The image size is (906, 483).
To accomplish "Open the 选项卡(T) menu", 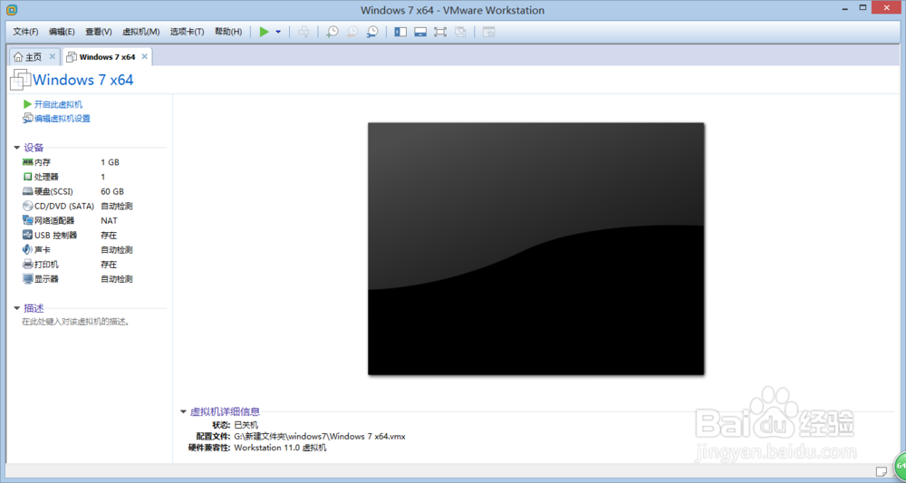I will [188, 32].
